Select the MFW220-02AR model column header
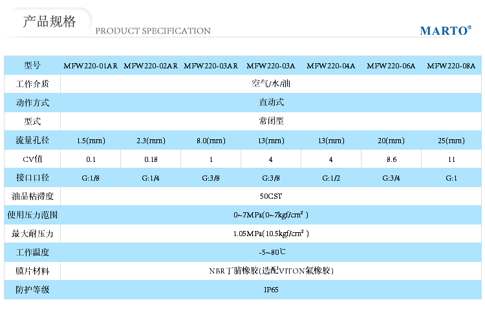Image resolution: width=485 pixels, height=320 pixels. click(x=151, y=66)
